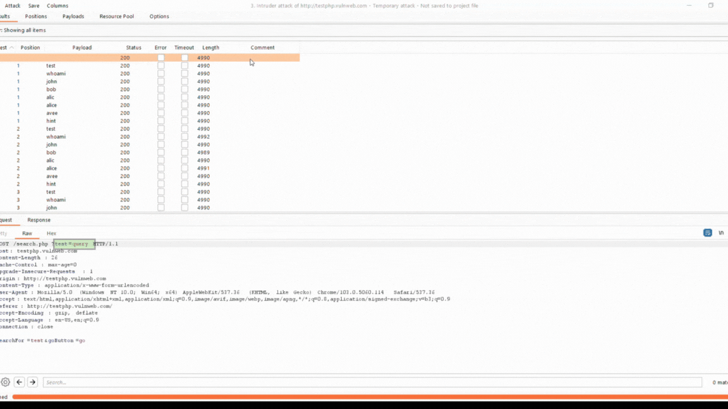Select position 1 payload alic row
The width and height of the screenshot is (728, 409).
coord(150,97)
